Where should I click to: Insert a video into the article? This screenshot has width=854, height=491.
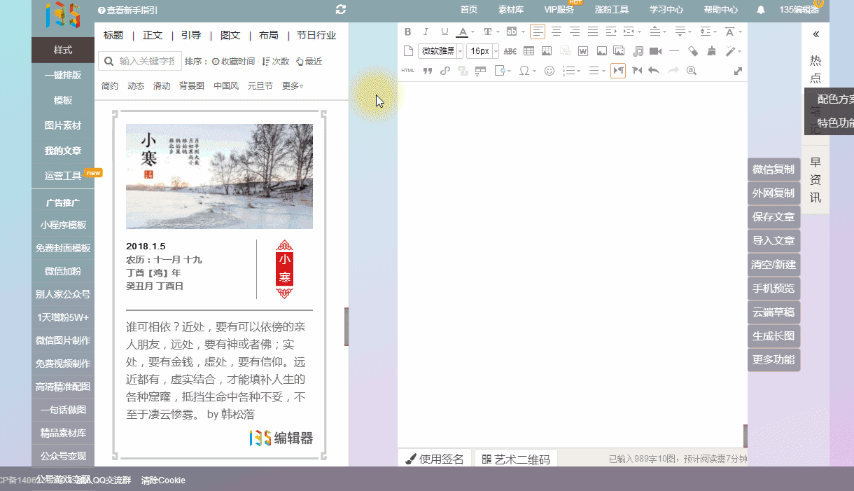pos(656,51)
